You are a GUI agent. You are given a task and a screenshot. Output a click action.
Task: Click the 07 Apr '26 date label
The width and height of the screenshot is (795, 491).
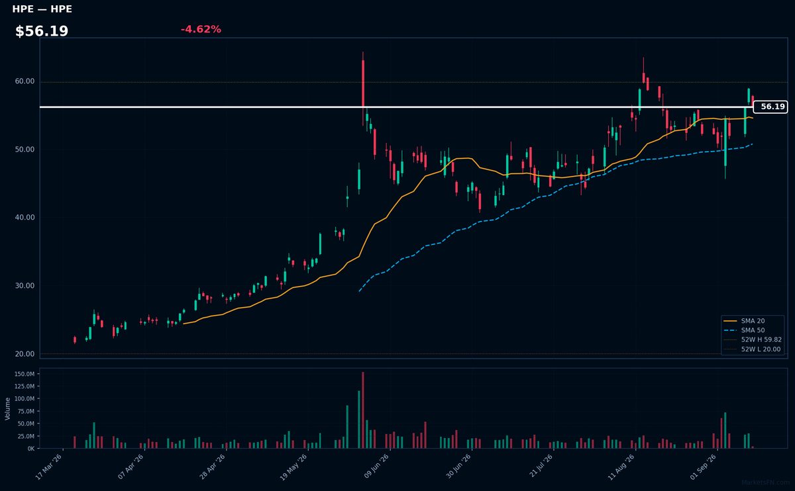(x=131, y=467)
